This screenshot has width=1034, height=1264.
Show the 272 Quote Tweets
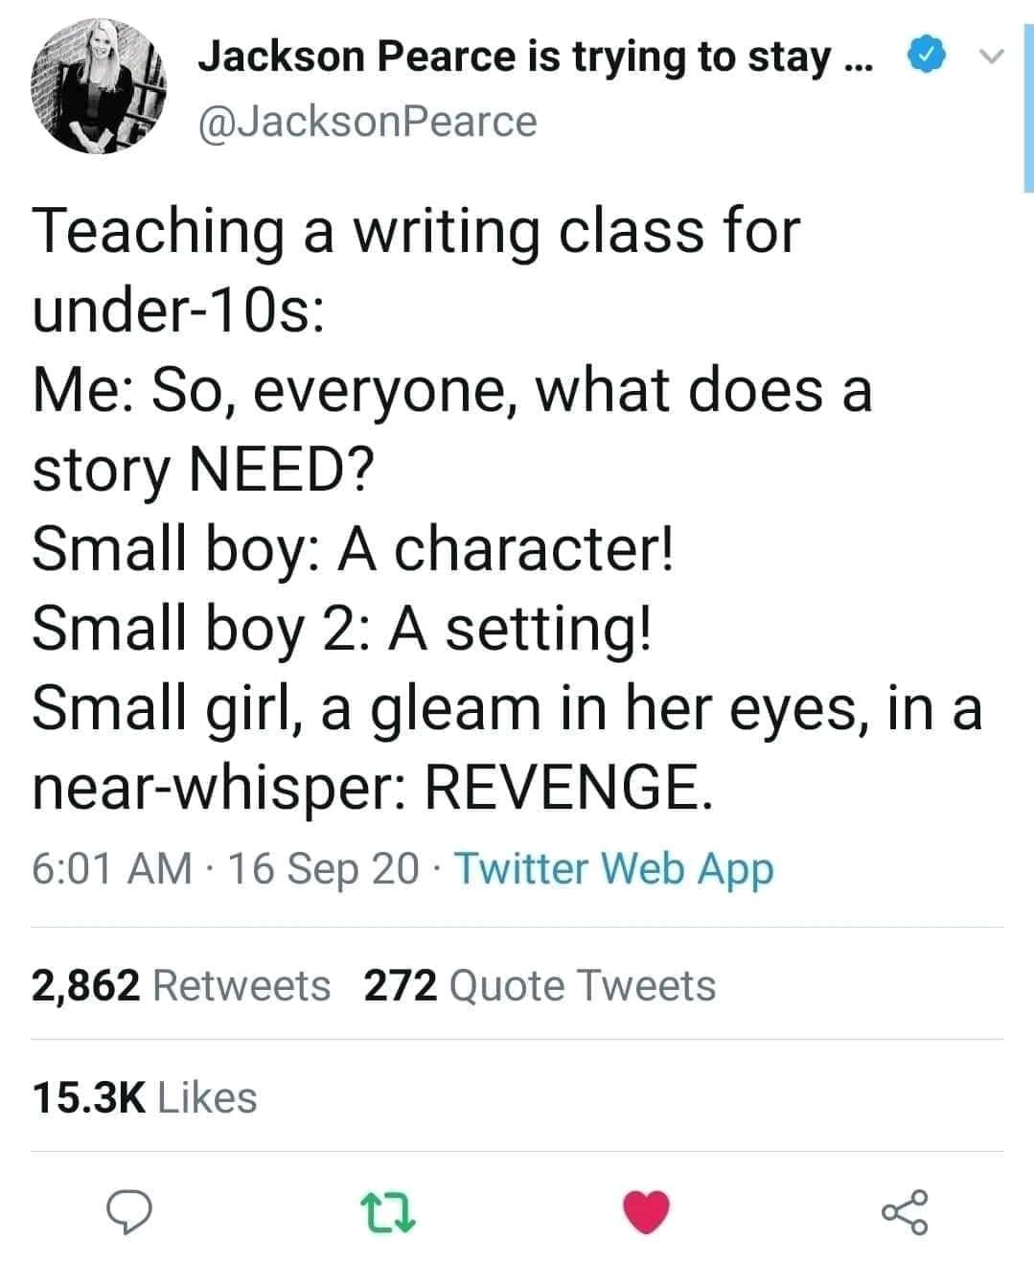[540, 985]
